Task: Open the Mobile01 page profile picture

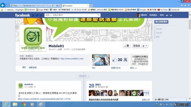Action: click(x=33, y=38)
